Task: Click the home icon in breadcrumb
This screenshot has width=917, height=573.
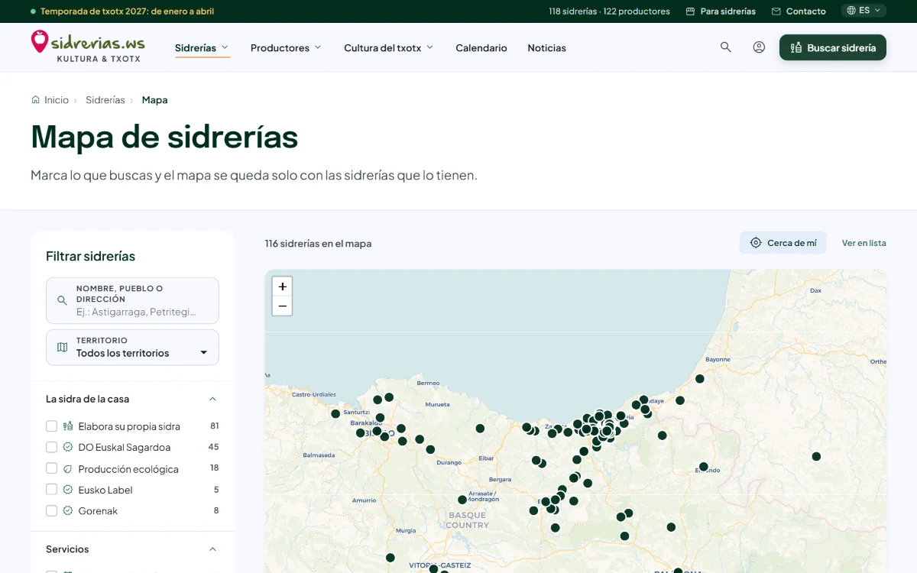Action: tap(35, 100)
